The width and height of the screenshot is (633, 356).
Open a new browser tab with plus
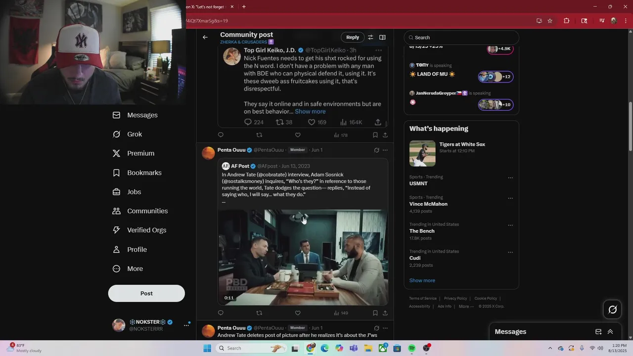tap(244, 6)
